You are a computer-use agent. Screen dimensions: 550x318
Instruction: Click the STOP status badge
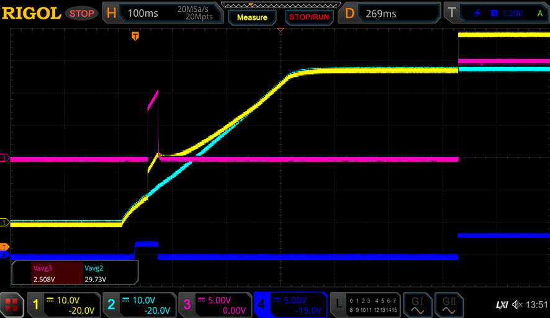(x=81, y=14)
